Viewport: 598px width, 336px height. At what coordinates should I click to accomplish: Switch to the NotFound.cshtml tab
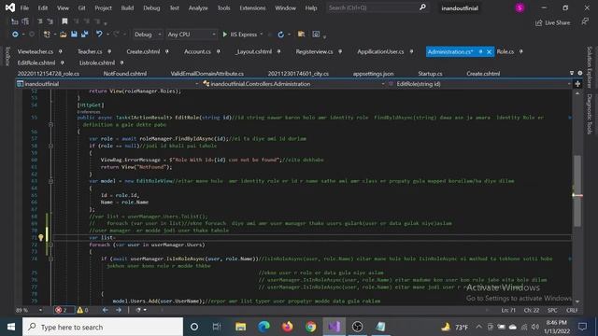click(124, 74)
